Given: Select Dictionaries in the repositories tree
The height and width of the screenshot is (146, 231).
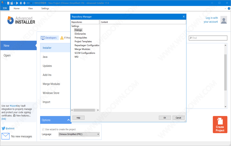Looking at the screenshot, I should click(80, 34).
